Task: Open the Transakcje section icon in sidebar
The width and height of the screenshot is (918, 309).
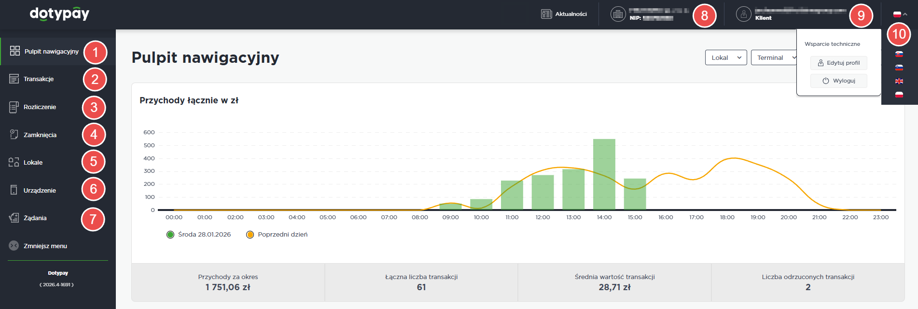Action: coord(14,79)
